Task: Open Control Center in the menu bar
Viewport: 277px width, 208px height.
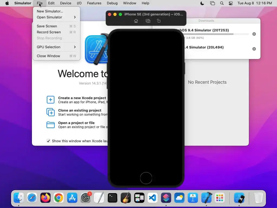Action: [x=230, y=3]
